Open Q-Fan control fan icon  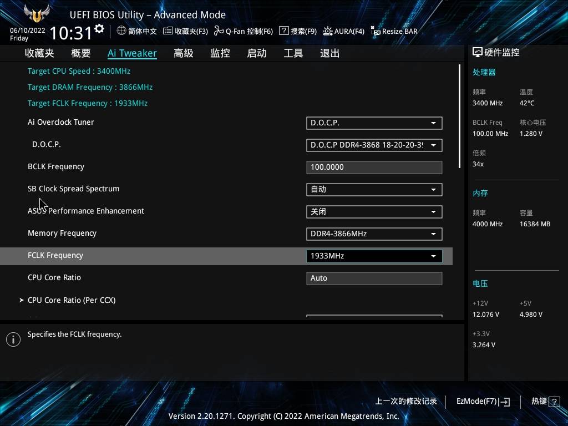[219, 31]
